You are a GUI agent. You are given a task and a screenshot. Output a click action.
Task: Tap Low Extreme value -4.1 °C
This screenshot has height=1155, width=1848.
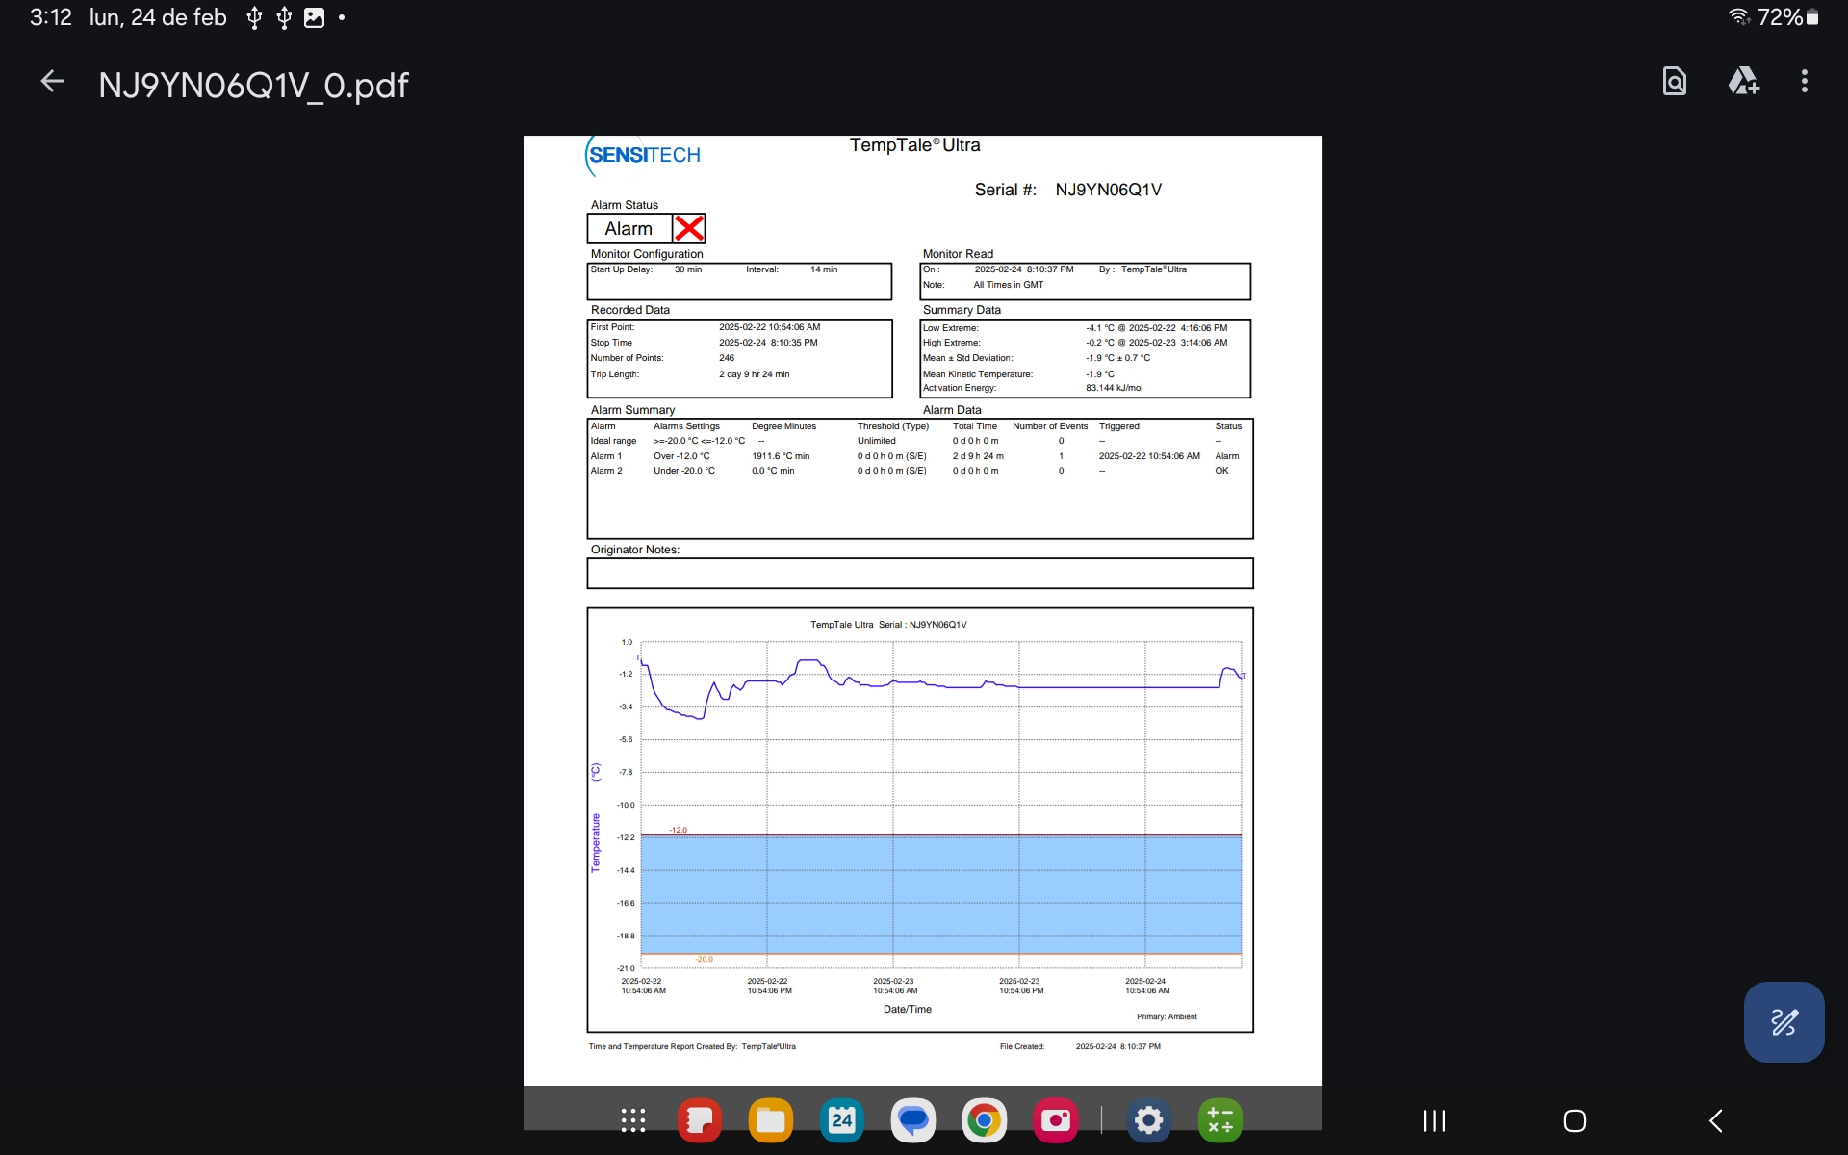pyautogui.click(x=1156, y=328)
